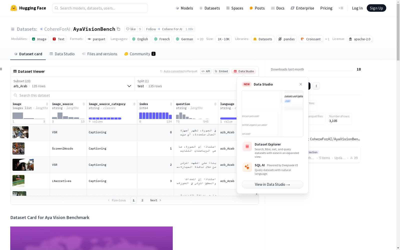
Task: Click the Dataset Explorer icon in popup
Action: tap(247, 146)
